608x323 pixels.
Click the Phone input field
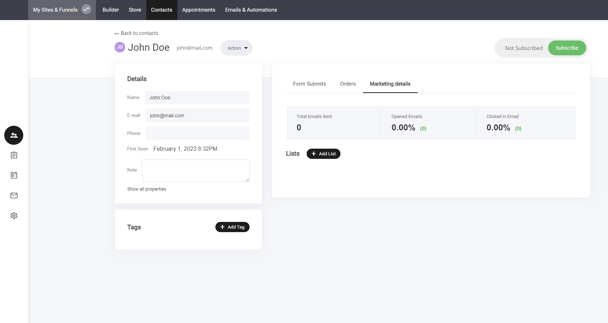(197, 133)
